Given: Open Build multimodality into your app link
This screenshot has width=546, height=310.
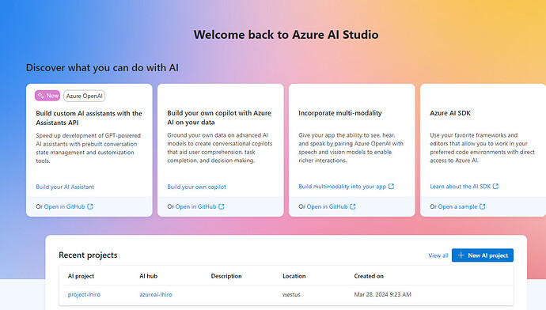Looking at the screenshot, I should 343,187.
